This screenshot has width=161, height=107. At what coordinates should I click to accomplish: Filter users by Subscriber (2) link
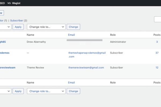(x=17, y=20)
